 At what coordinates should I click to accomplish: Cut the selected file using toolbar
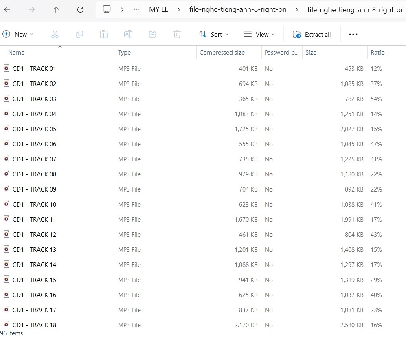point(55,34)
